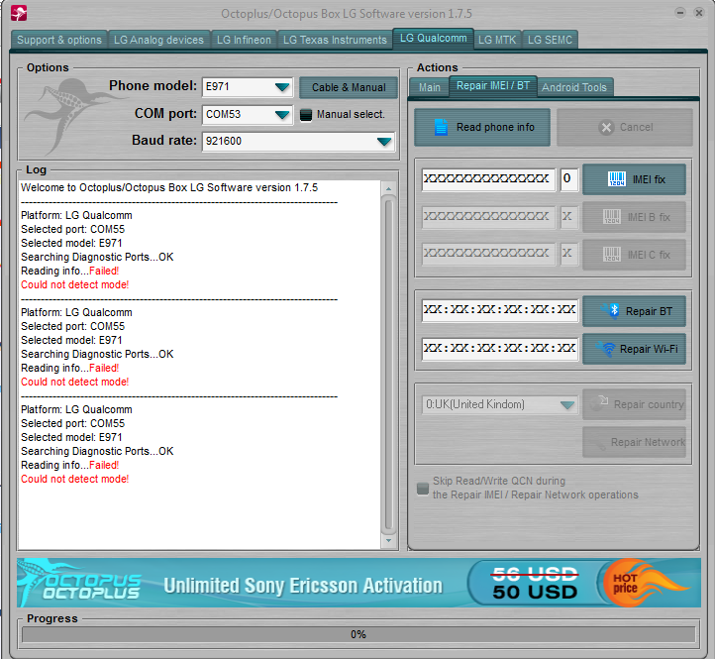Click the Cancel button text
This screenshot has height=659, width=715.
tap(636, 127)
